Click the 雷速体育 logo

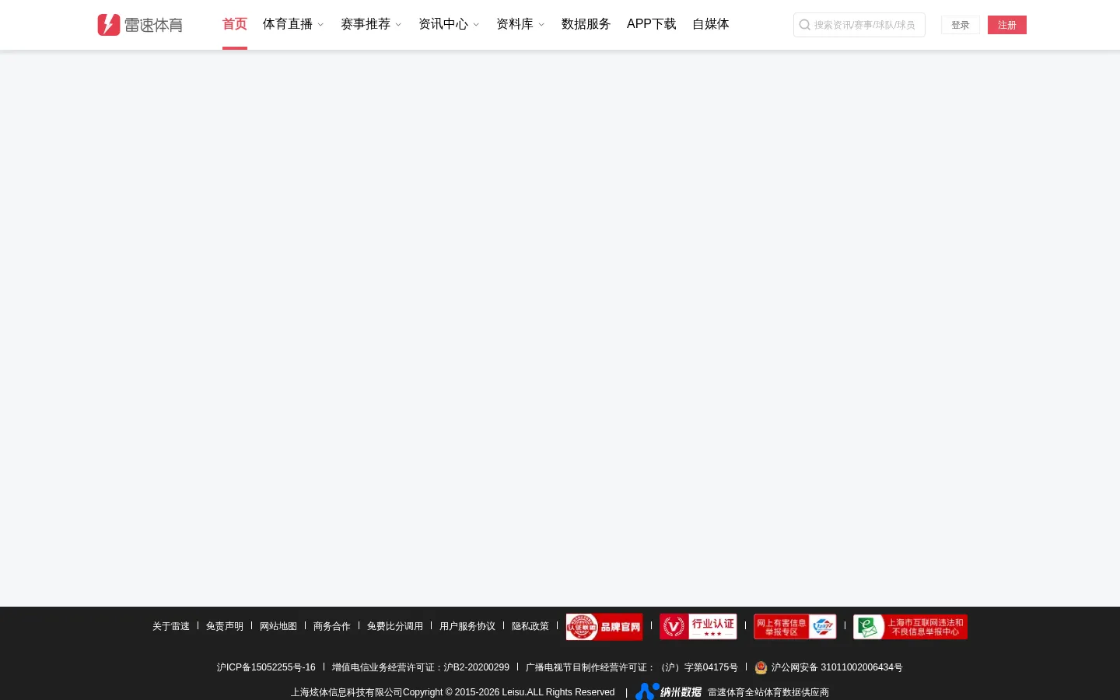[140, 25]
